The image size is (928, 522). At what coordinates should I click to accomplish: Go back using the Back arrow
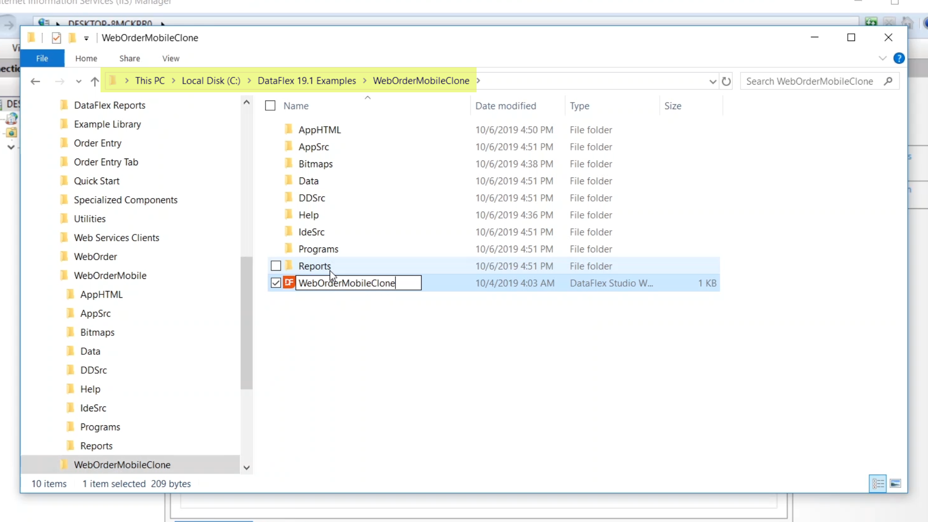pos(35,81)
